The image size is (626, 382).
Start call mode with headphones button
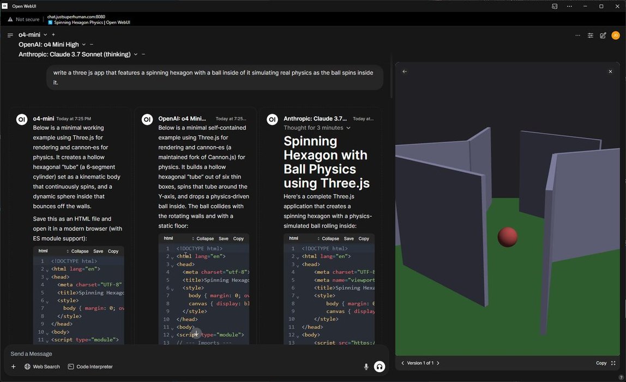pos(380,366)
